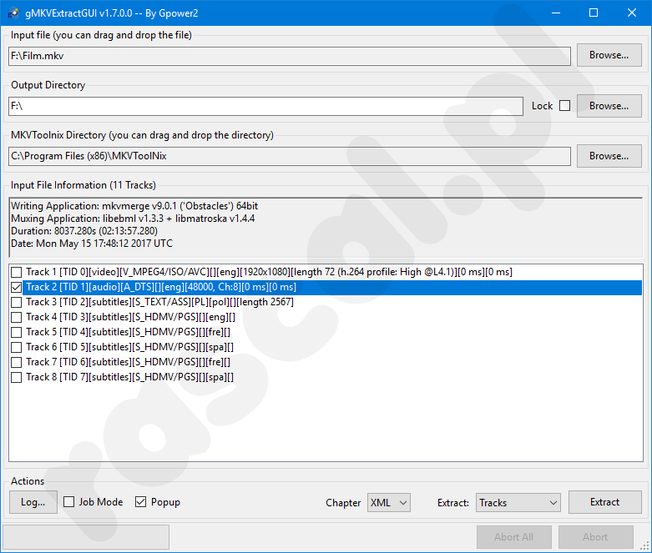
Task: Check Track 1 video track checkbox
Action: click(x=17, y=272)
